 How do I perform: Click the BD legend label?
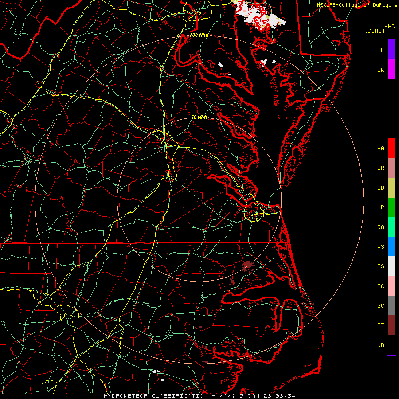pyautogui.click(x=380, y=188)
